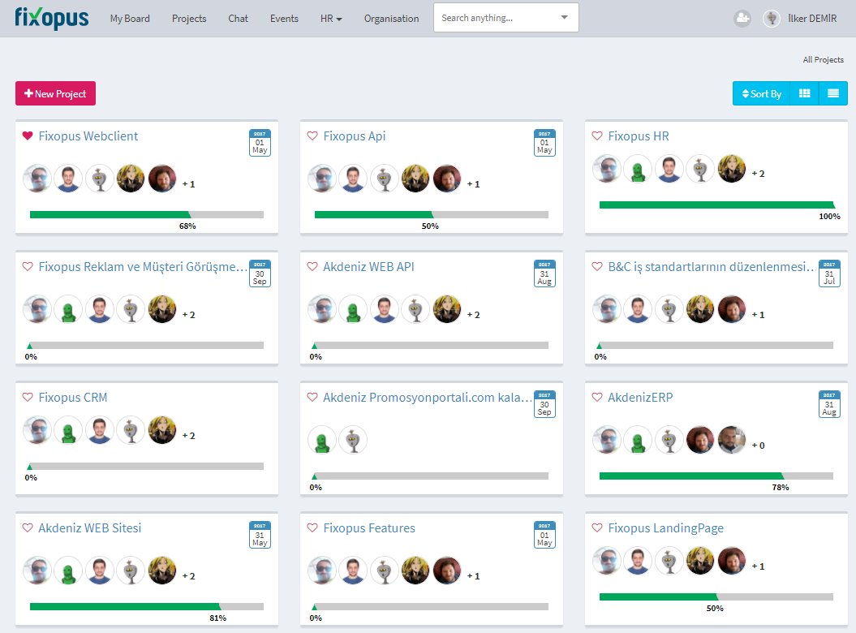Open My Board from navigation
Viewport: 856px width, 633px height.
click(x=130, y=19)
